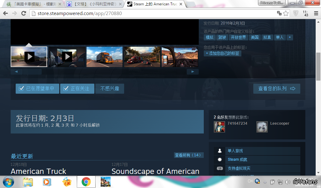321x188 pixels.
Task: Open the media player taskbar icon
Action: coord(47,182)
